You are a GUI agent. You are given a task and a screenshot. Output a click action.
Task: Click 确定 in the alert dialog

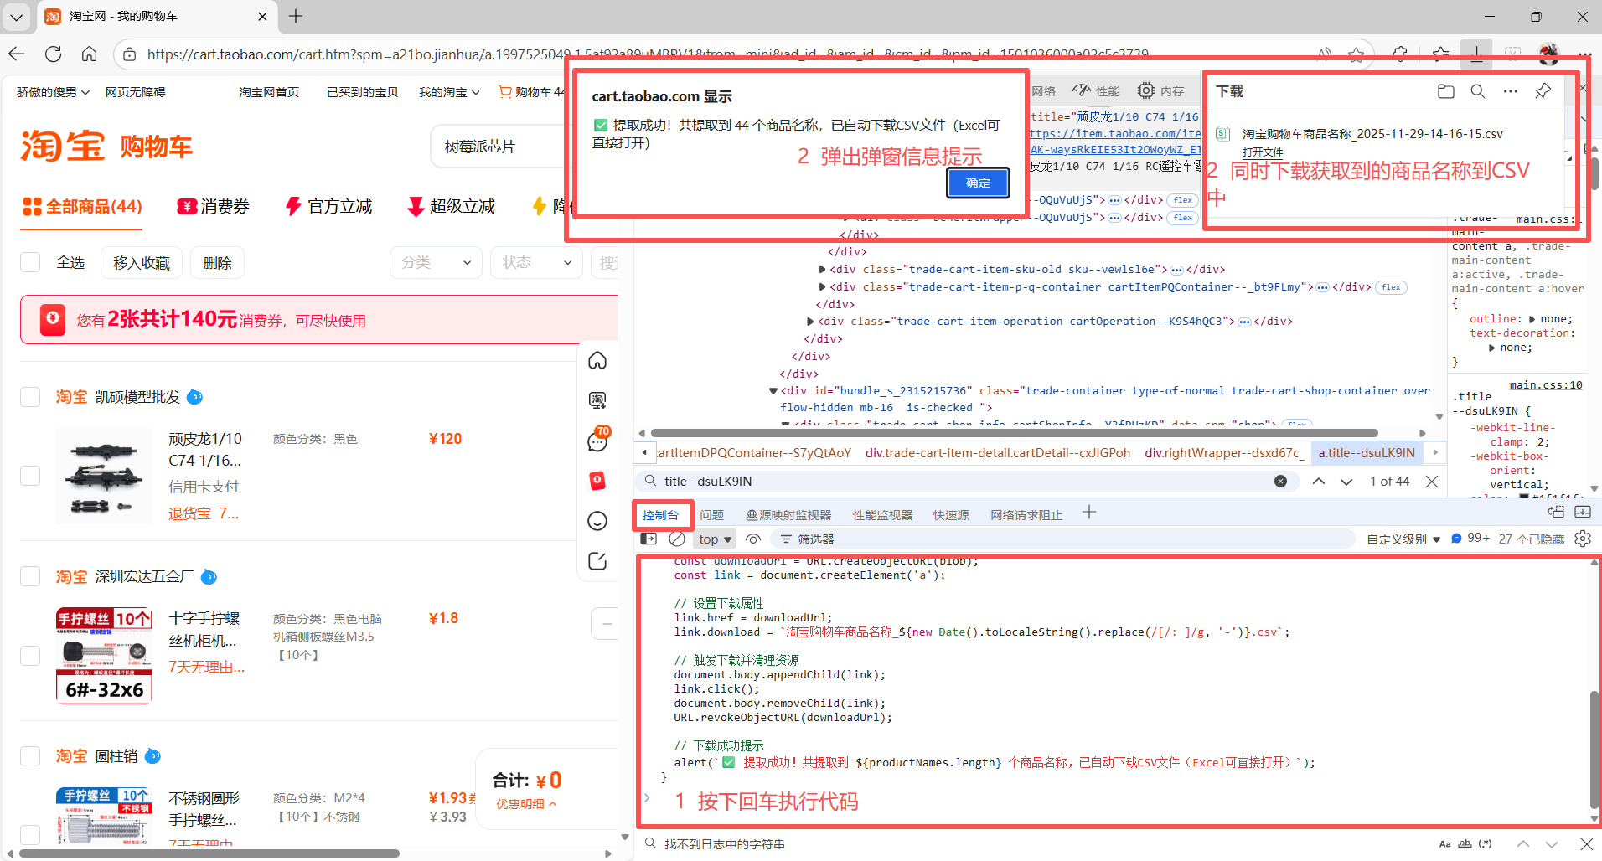(x=978, y=183)
